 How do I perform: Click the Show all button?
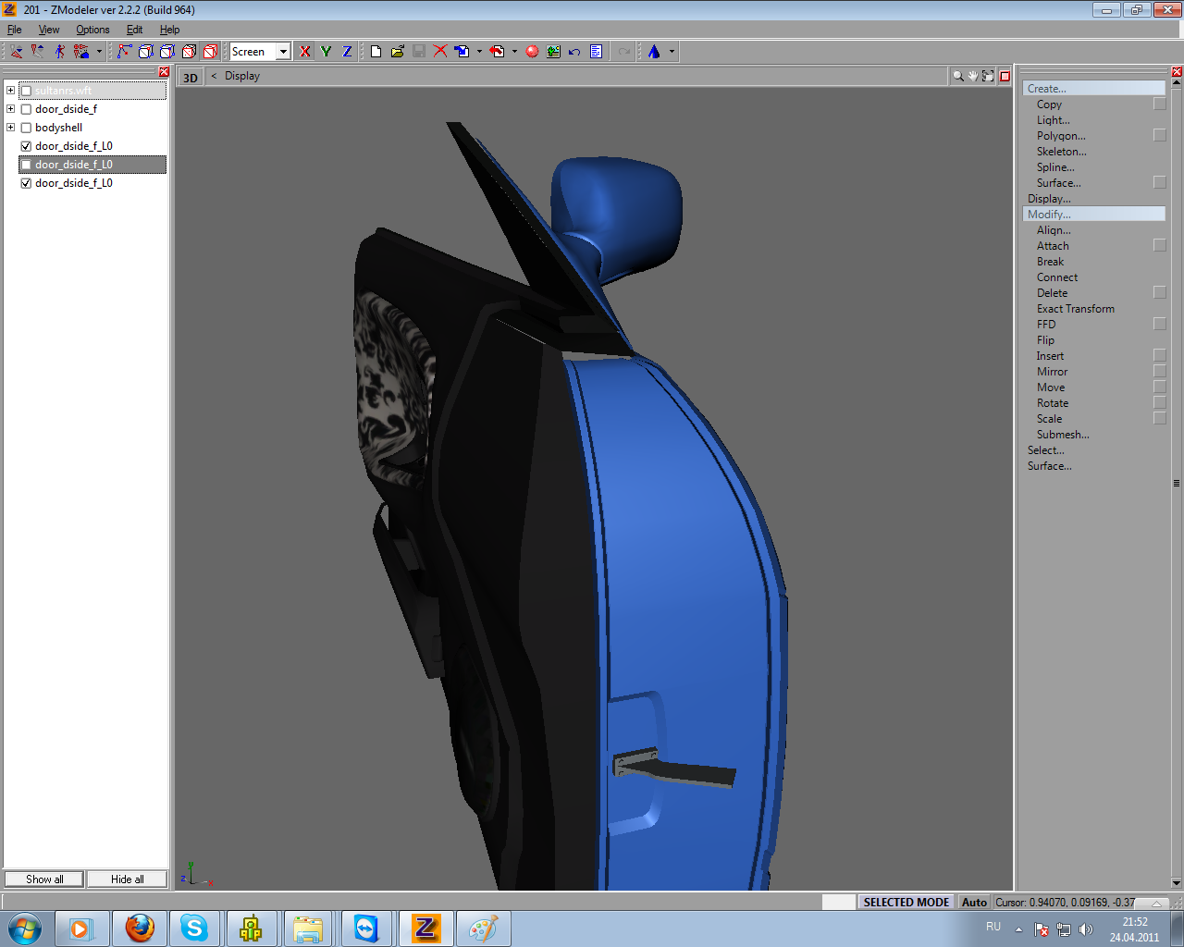44,879
